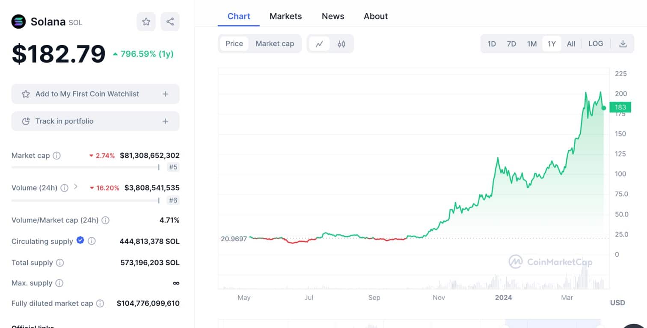Open Max. supply info icon
The image size is (647, 328).
click(59, 283)
